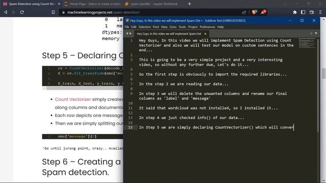Screen dimensions: 326x183
Task: Open Edit menu in Sublime Text
Action: click(133, 27)
